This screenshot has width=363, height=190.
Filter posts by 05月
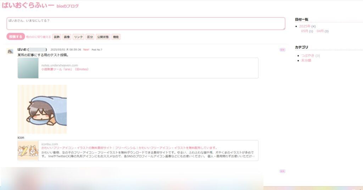pos(305,31)
